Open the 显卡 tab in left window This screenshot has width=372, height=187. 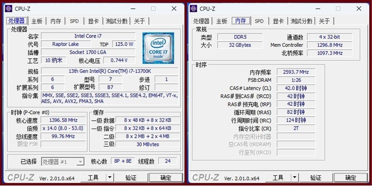coord(93,21)
